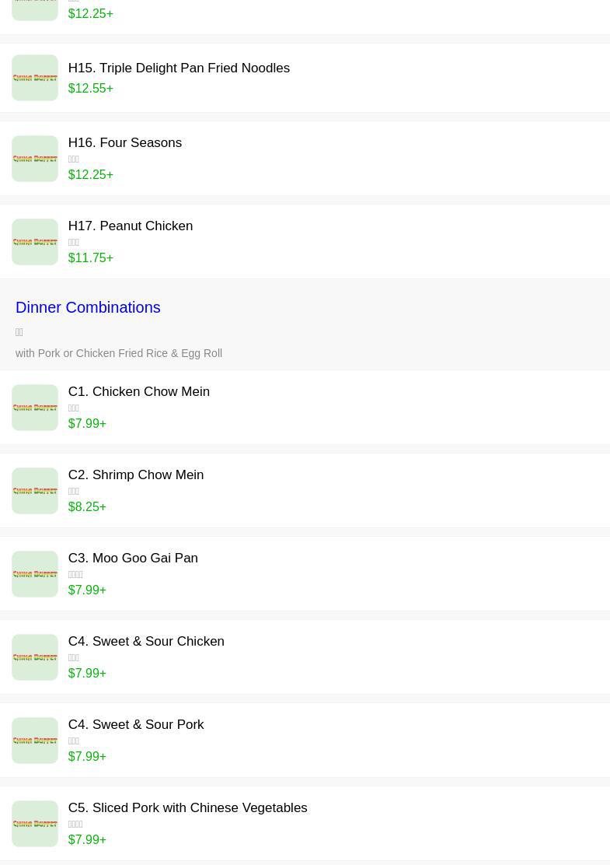Click the H16 Four Seasons logo thumbnail
610x865 pixels.
[35, 159]
